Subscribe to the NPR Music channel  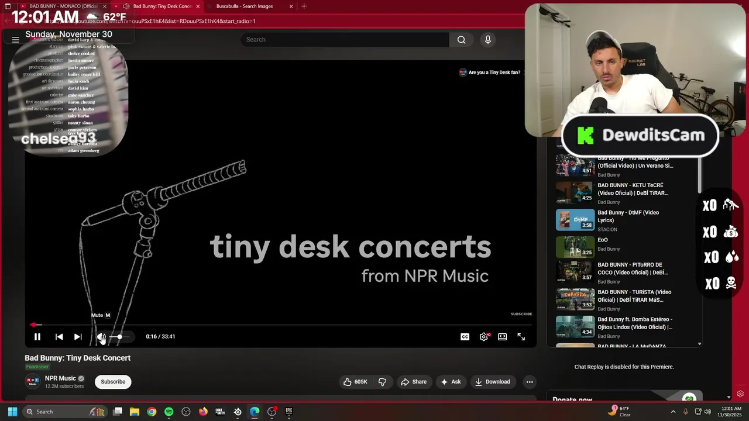click(x=113, y=382)
